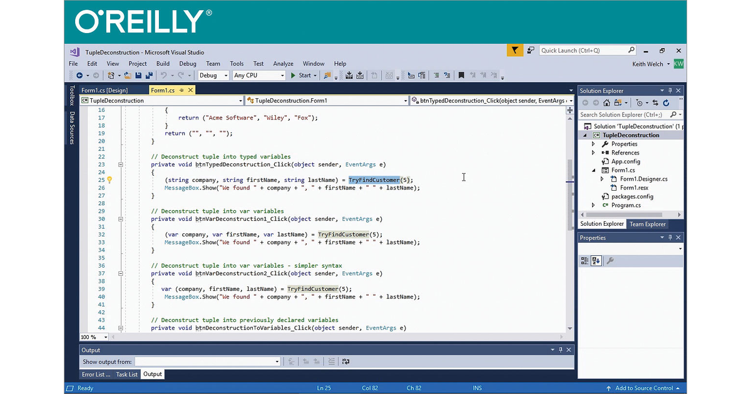This screenshot has height=394, width=751.
Task: Open the File menu
Action: 73,64
